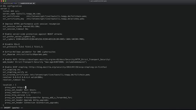
Task: Click the 'ssl_dhparam /etc/ssl/certs/dhparams.pem;' line
Action: [x=25, y=54]
